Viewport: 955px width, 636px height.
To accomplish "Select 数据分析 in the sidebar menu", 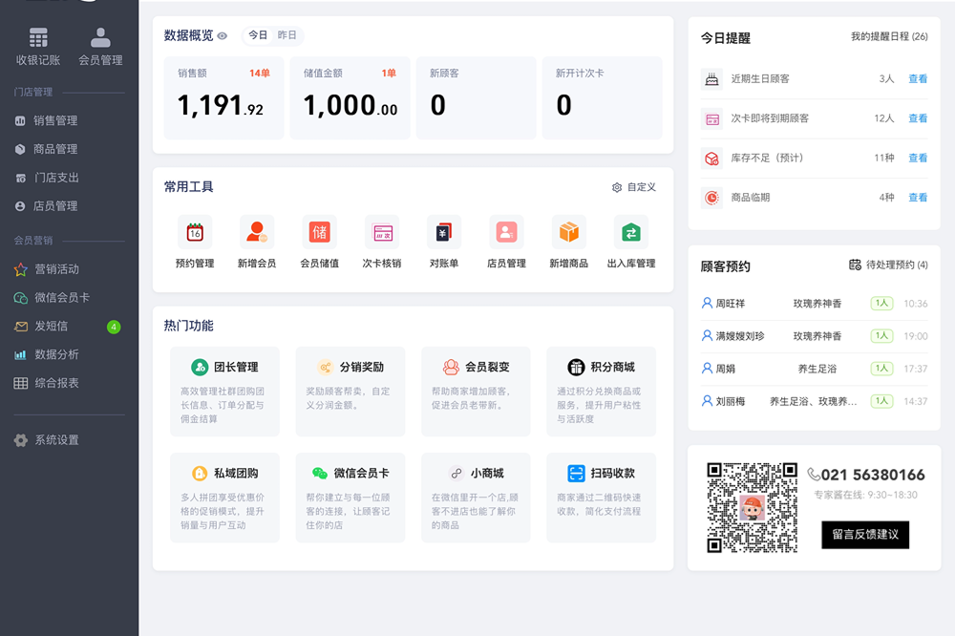I will 55,354.
